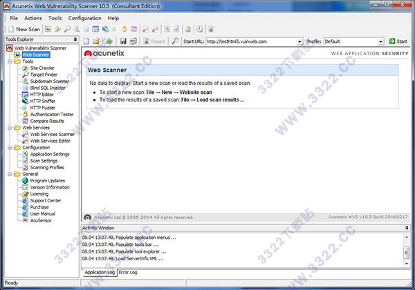Viewport: 415px width, 290px height.
Task: Click the Report button in scanner toolbar
Action: [154, 41]
